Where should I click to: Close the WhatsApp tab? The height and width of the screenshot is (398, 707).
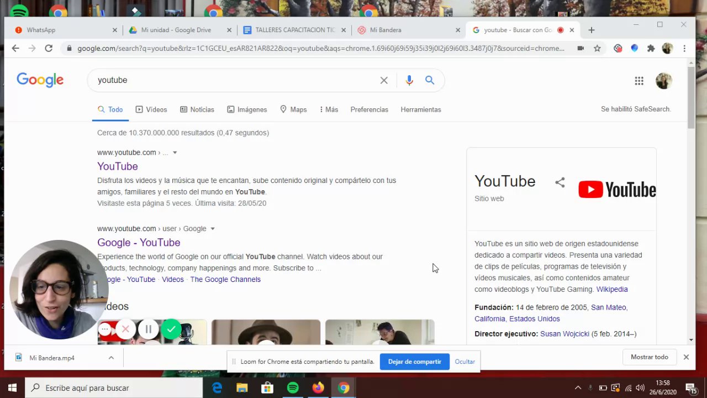(x=115, y=30)
